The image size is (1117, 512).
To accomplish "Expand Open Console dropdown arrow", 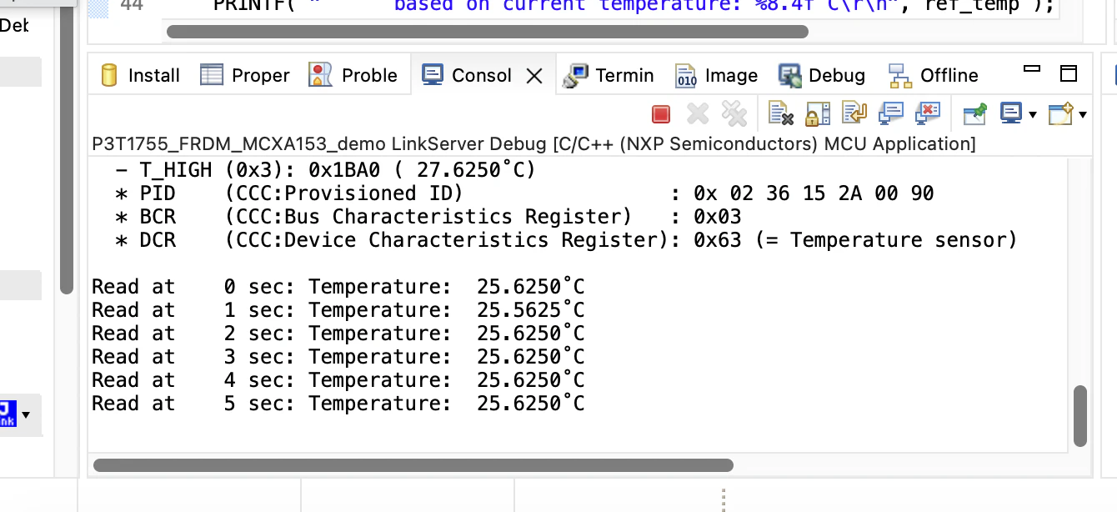I will tap(1082, 115).
